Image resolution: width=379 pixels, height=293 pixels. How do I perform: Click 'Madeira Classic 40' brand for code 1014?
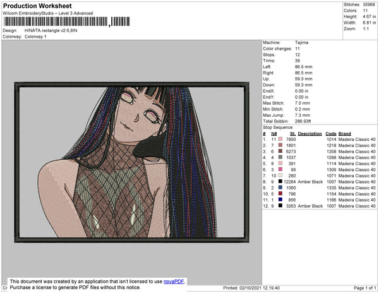[357, 140]
